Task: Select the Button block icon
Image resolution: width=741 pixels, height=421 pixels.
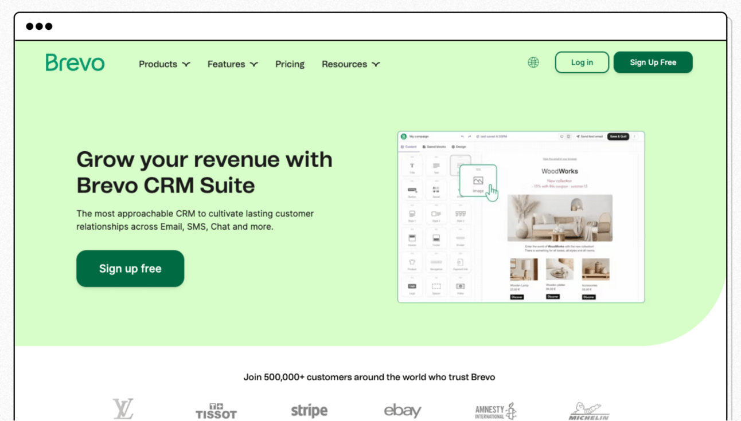Action: pyautogui.click(x=412, y=189)
